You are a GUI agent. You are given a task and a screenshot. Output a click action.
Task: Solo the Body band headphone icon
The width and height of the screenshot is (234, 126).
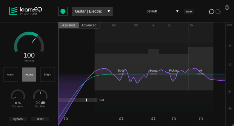click(x=121, y=119)
